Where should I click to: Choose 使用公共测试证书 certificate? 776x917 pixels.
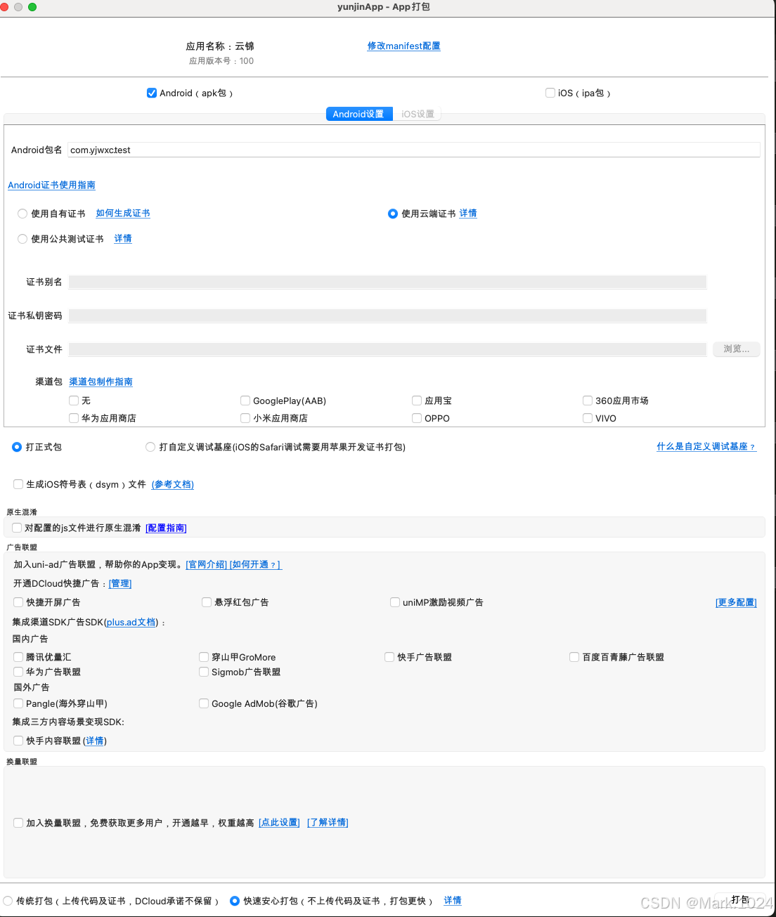(x=22, y=238)
